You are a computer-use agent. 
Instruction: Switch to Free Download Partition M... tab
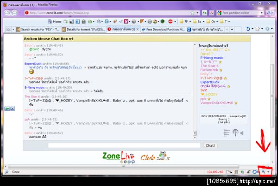163,30
